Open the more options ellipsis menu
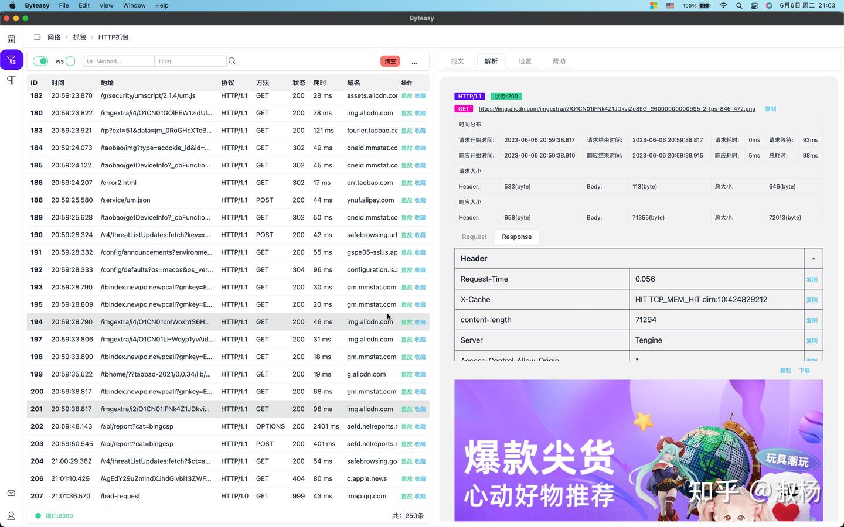 414,61
